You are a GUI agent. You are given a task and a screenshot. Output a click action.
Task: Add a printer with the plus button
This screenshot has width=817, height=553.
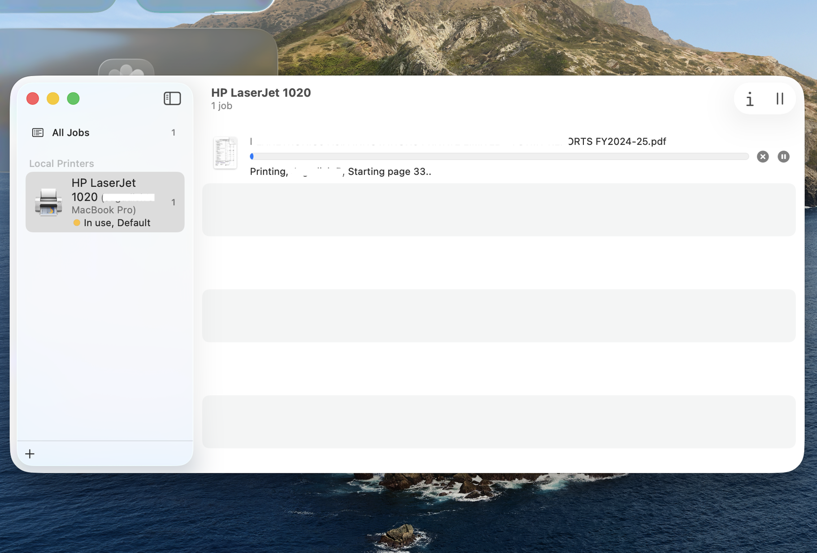30,454
